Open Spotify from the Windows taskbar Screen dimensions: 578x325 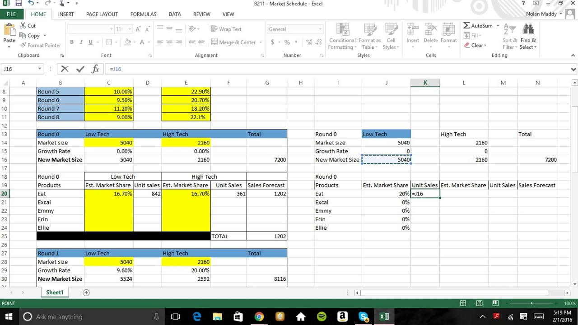click(322, 316)
